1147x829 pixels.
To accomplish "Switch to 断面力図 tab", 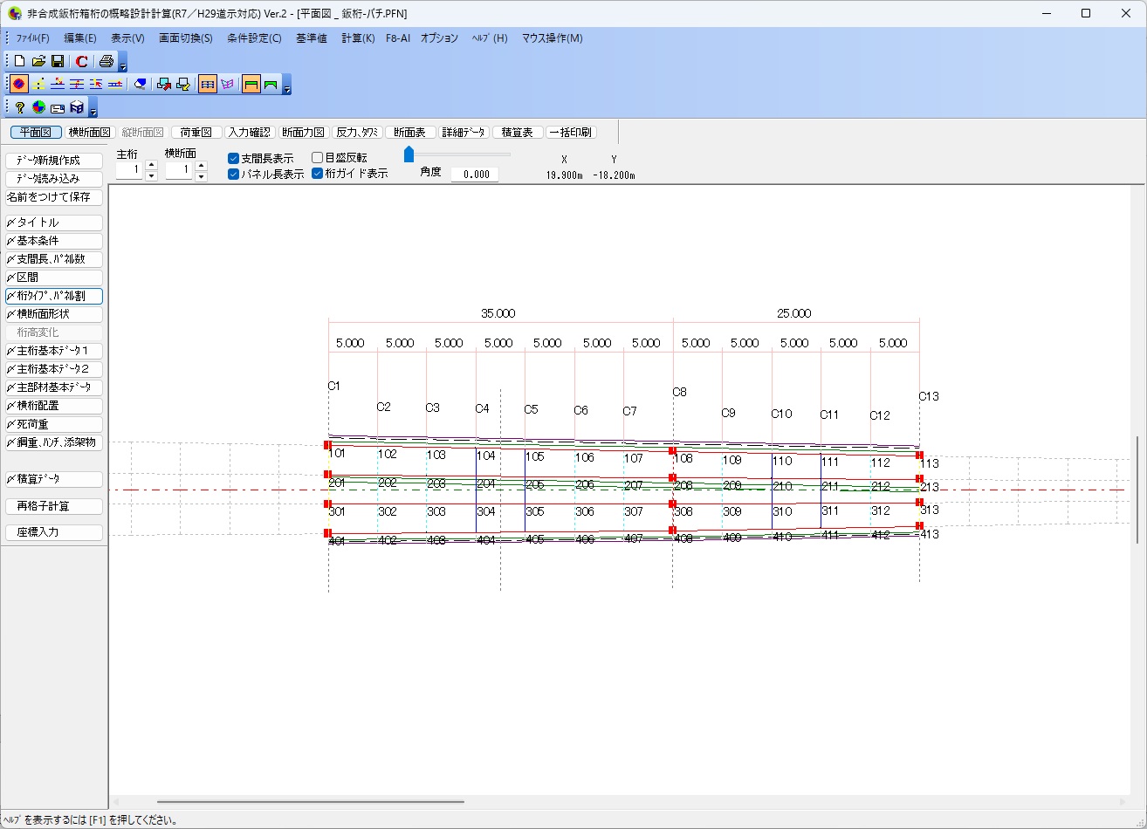I will coord(303,133).
